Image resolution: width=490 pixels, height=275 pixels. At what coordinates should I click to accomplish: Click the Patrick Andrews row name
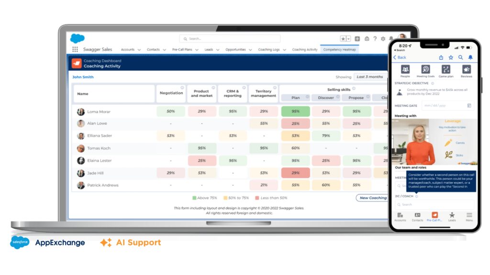tap(103, 185)
